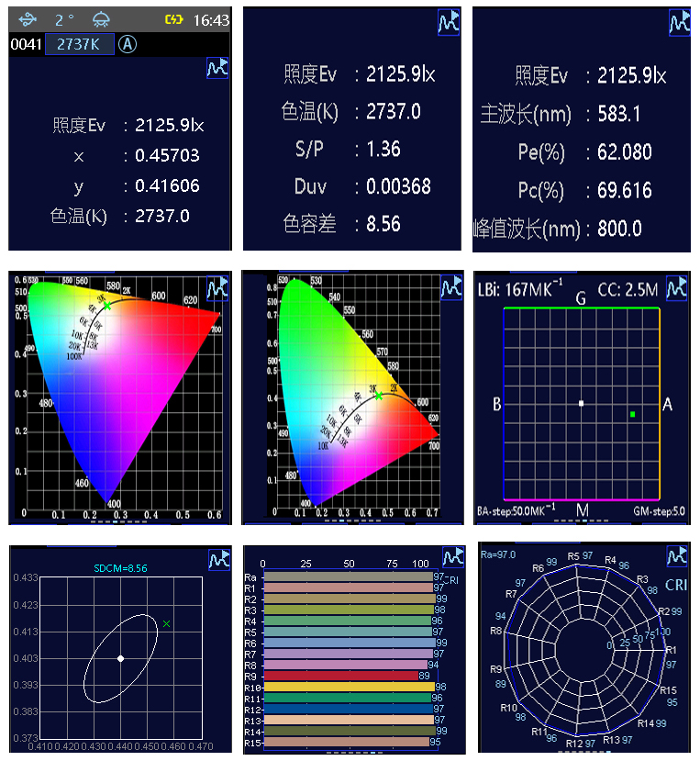Click spectrum icon on the LBi/CC grid panel
Viewport: 700px width, 761px height.
click(677, 286)
